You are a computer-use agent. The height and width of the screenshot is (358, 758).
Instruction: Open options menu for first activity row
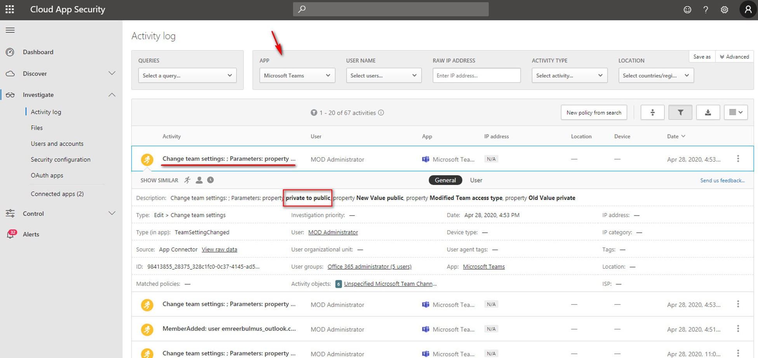pos(738,159)
